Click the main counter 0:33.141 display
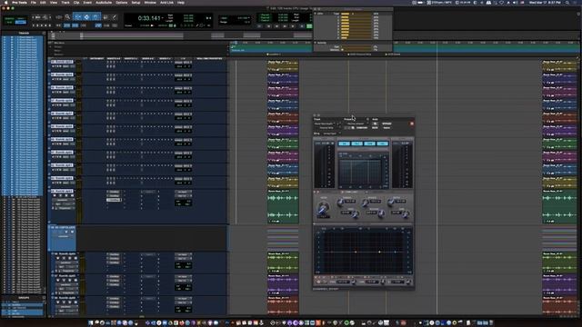The width and height of the screenshot is (582, 327). pyautogui.click(x=149, y=18)
